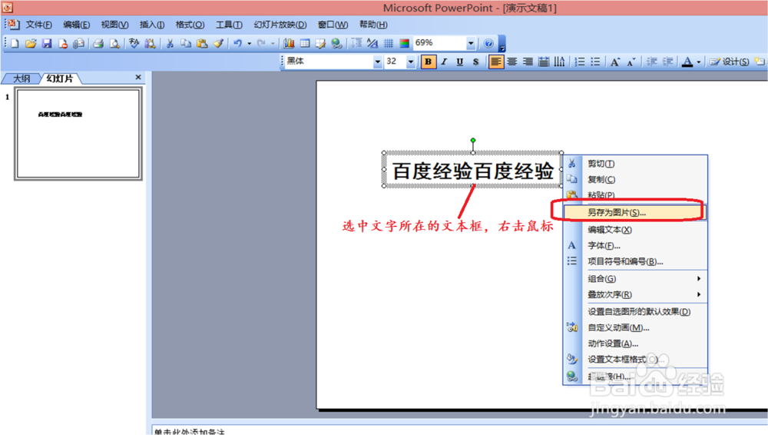The image size is (768, 435).
Task: Print the presentation with printer icon
Action: click(98, 44)
